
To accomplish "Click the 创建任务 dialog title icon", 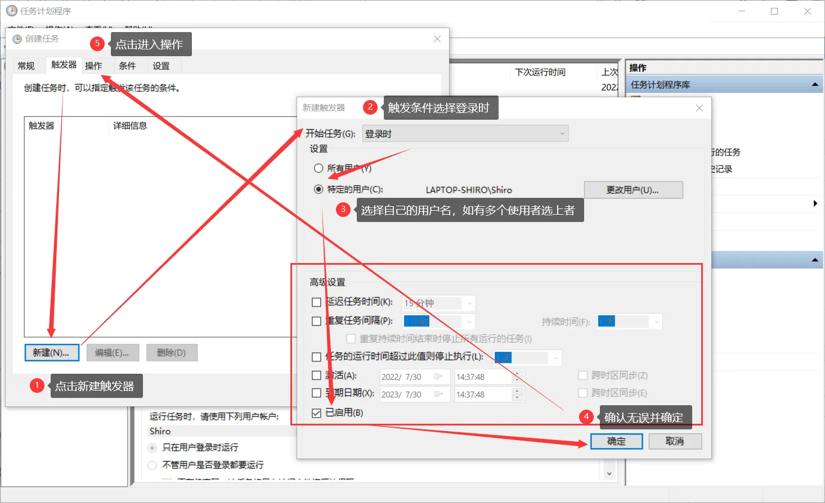I will (17, 39).
